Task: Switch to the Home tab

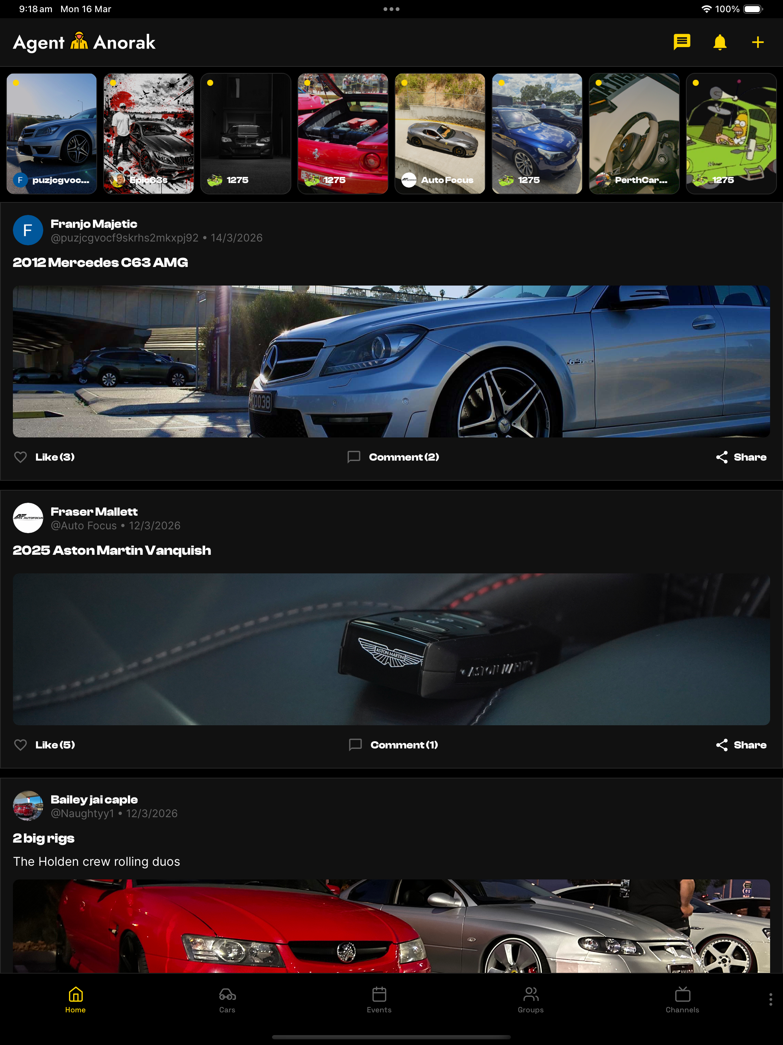Action: pyautogui.click(x=75, y=1000)
